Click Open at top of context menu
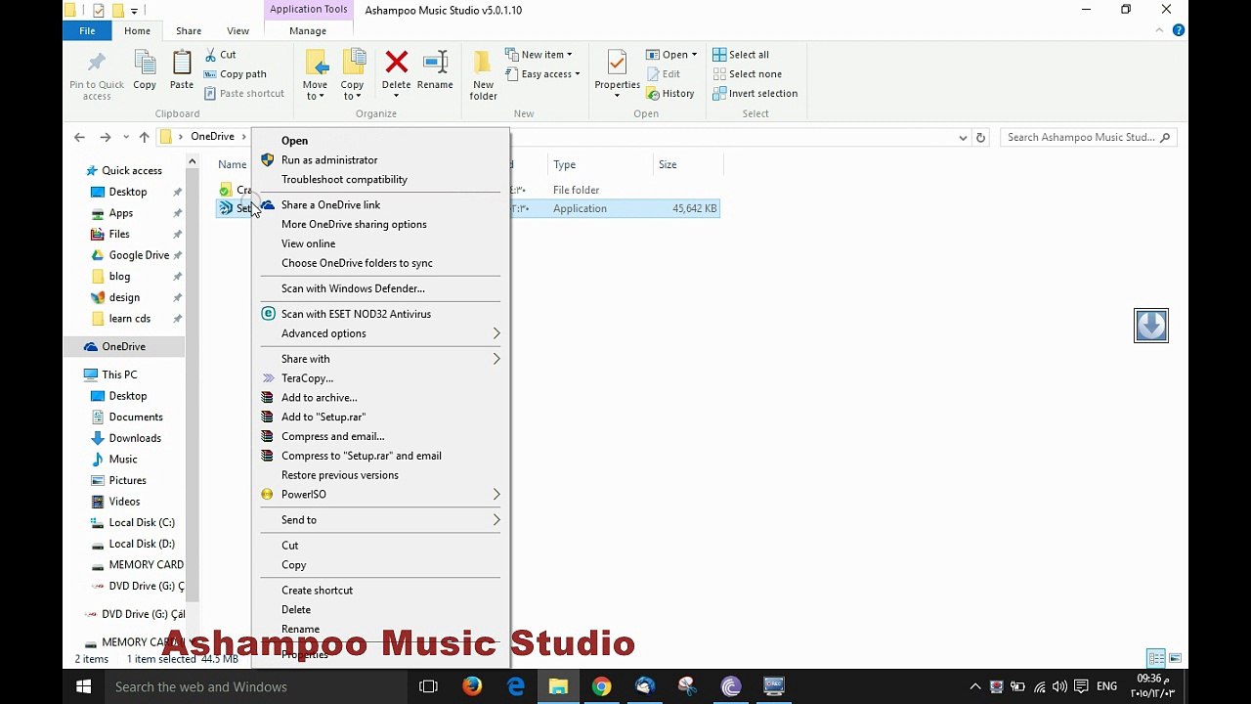 pyautogui.click(x=380, y=141)
